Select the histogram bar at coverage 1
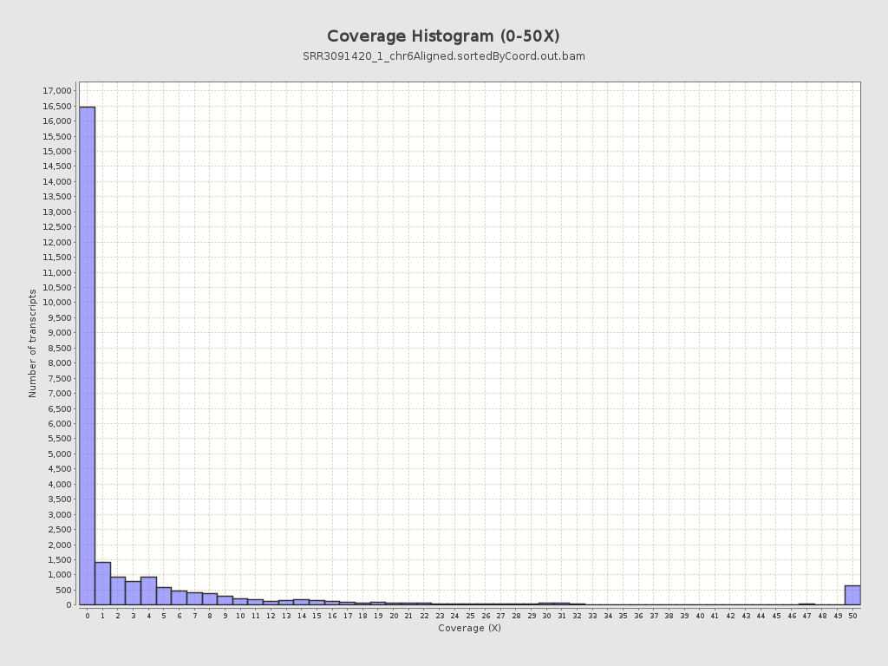 (102, 584)
